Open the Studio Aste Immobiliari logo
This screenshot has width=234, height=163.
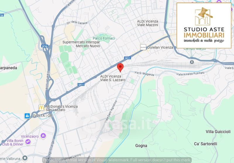204,26
